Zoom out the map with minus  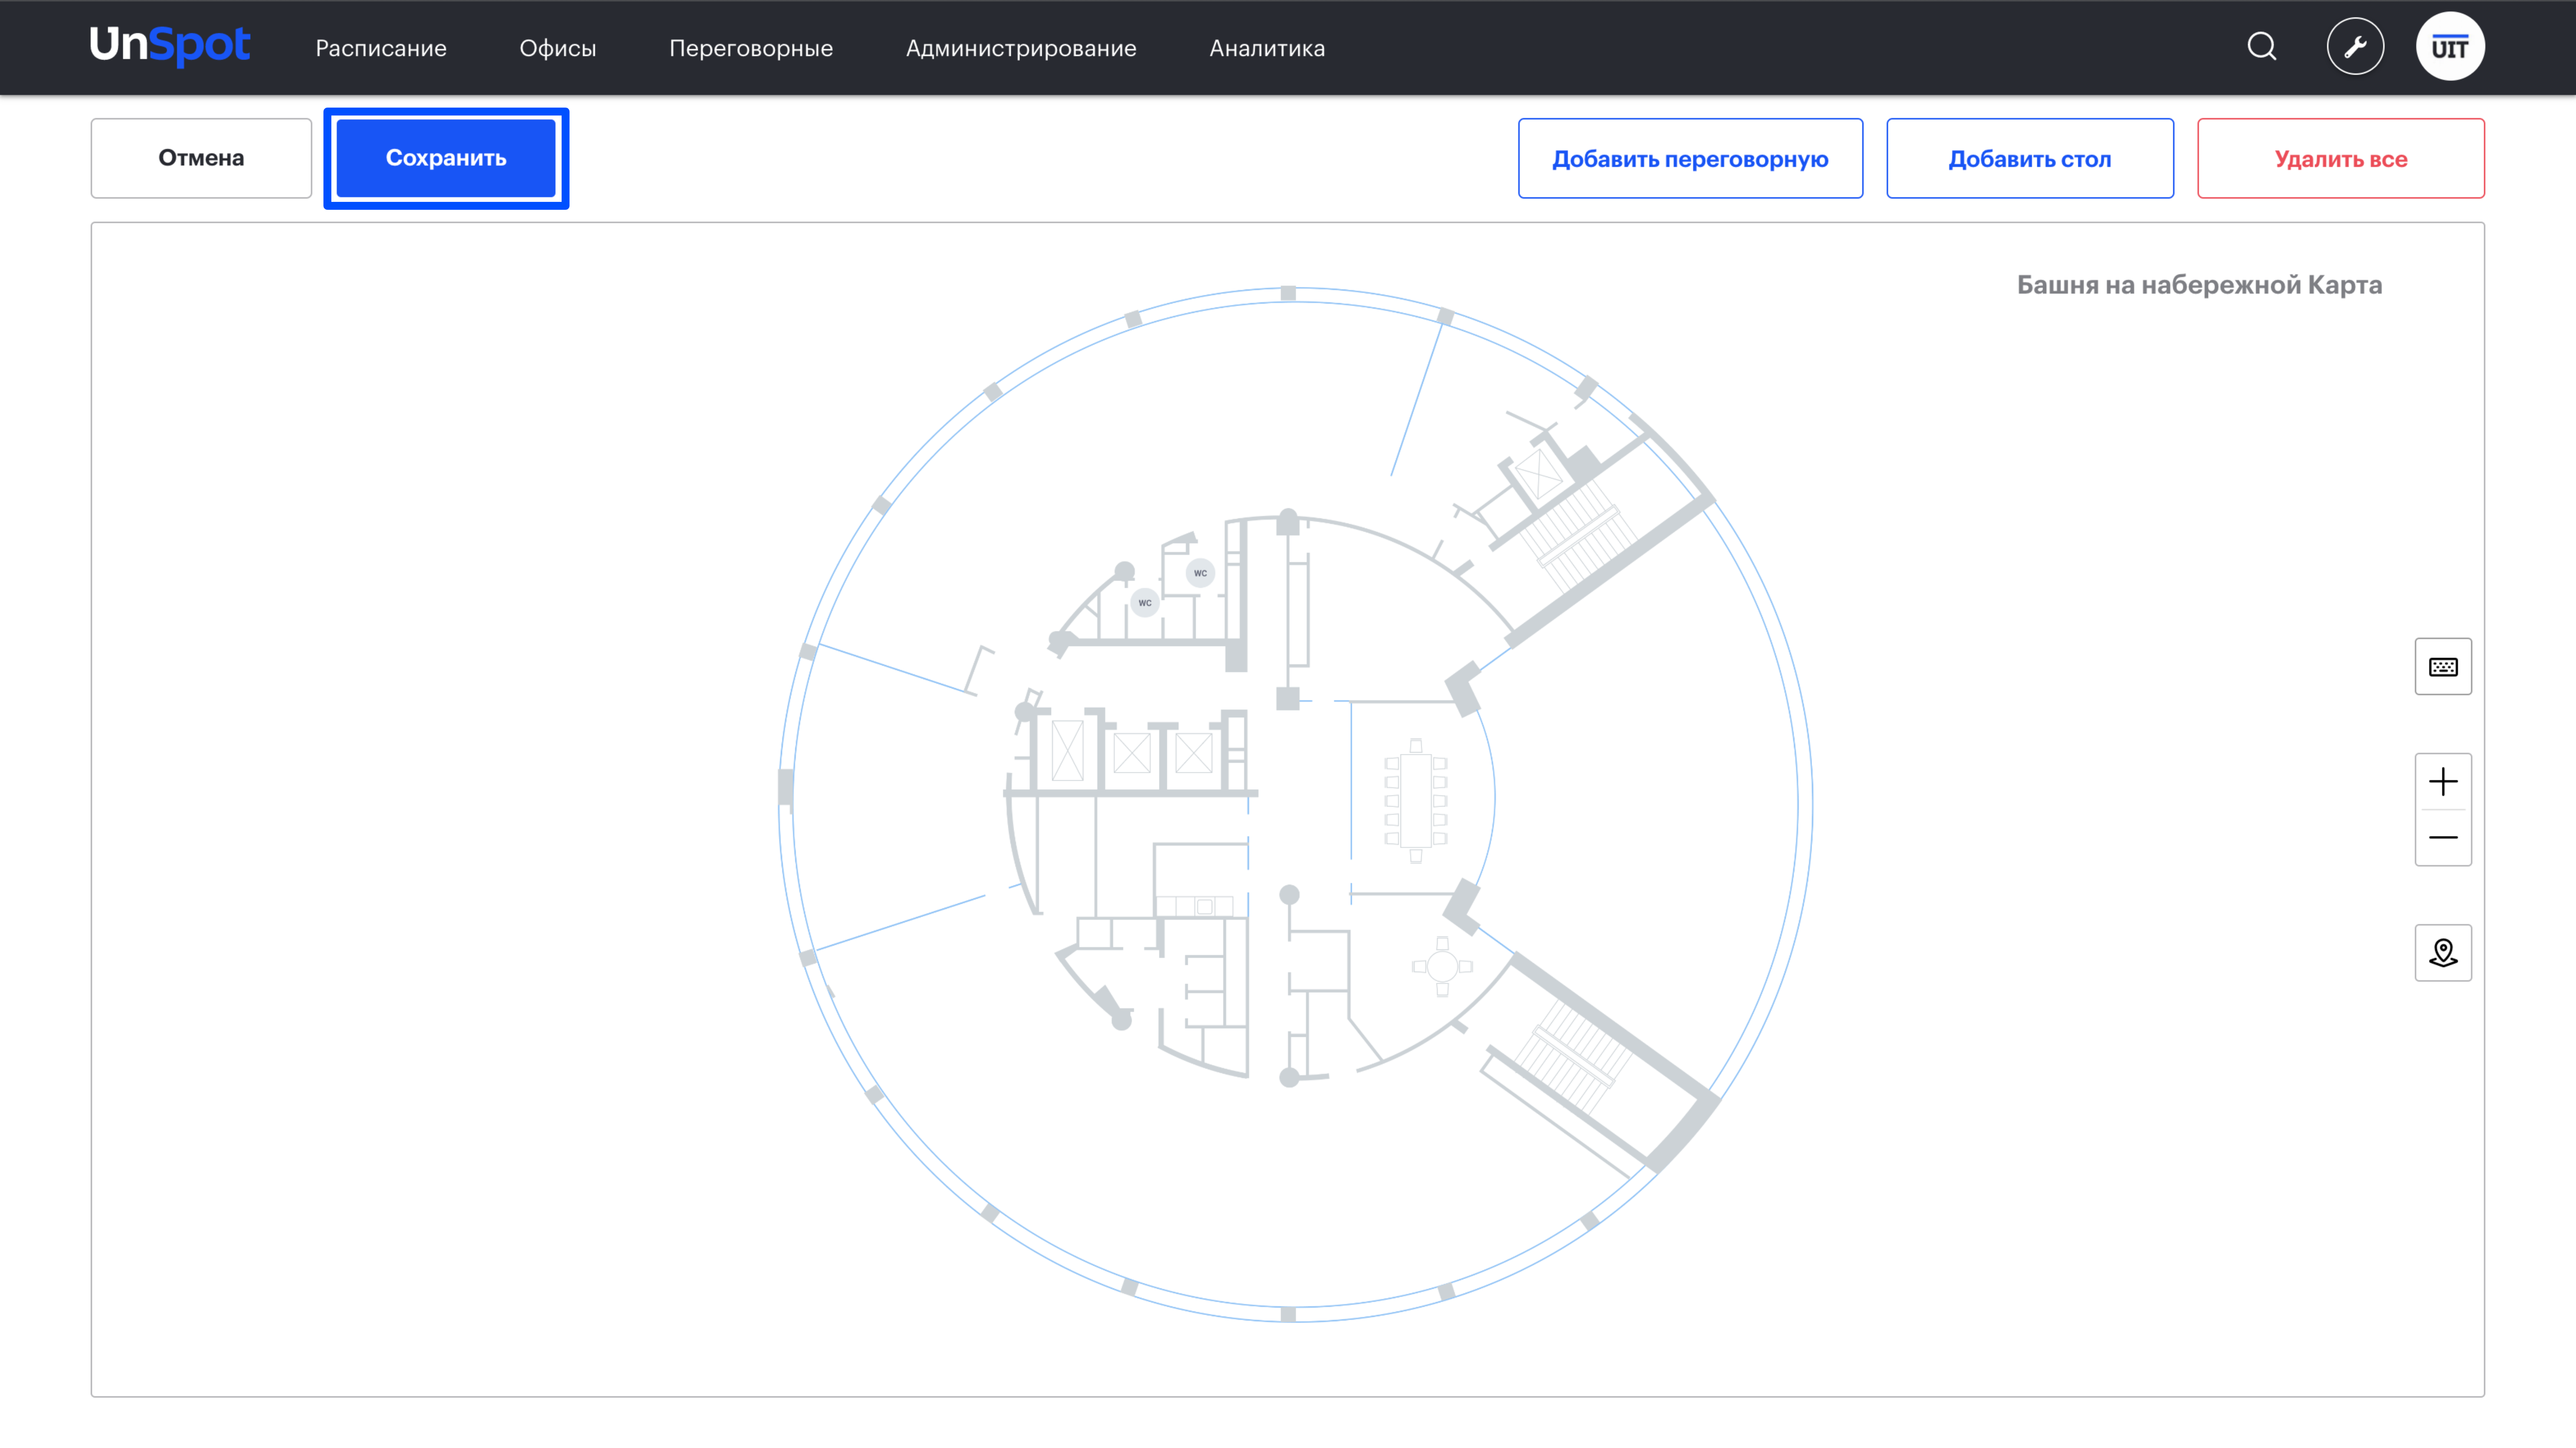(x=2443, y=838)
